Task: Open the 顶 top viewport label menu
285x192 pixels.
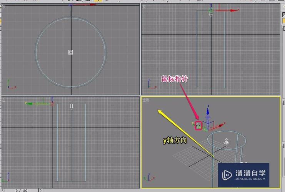Action: [3, 7]
